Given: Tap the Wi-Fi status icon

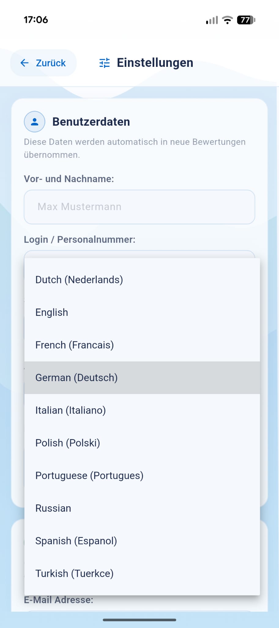Looking at the screenshot, I should 227,20.
